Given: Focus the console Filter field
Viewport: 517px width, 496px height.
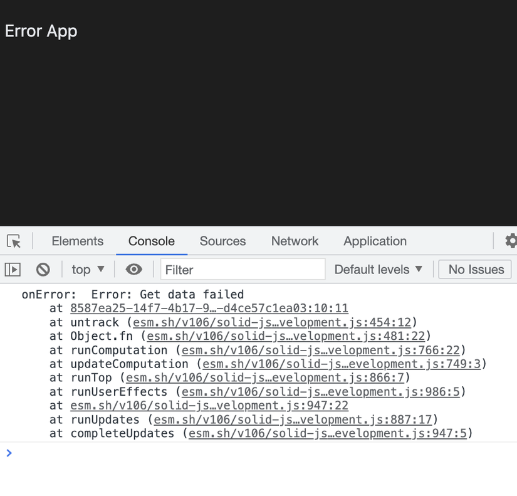Looking at the screenshot, I should [243, 270].
